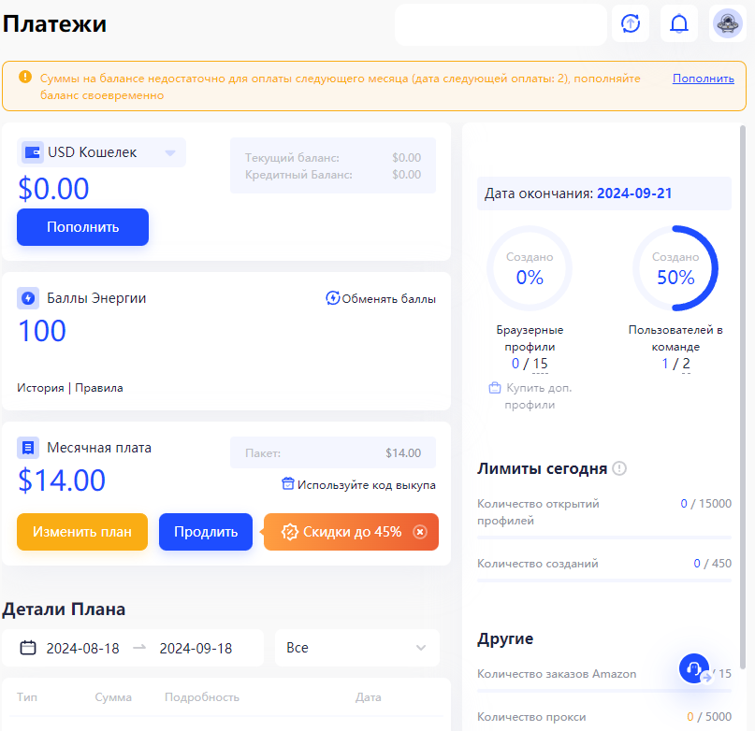Screen dimensions: 755x731
Task: Click the 'Количество заказов Amazon' label
Action: [557, 674]
